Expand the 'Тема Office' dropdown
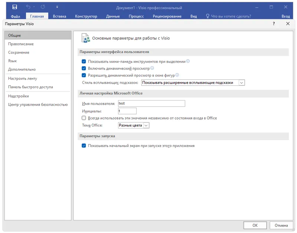This screenshot has width=297, height=233. coord(146,126)
